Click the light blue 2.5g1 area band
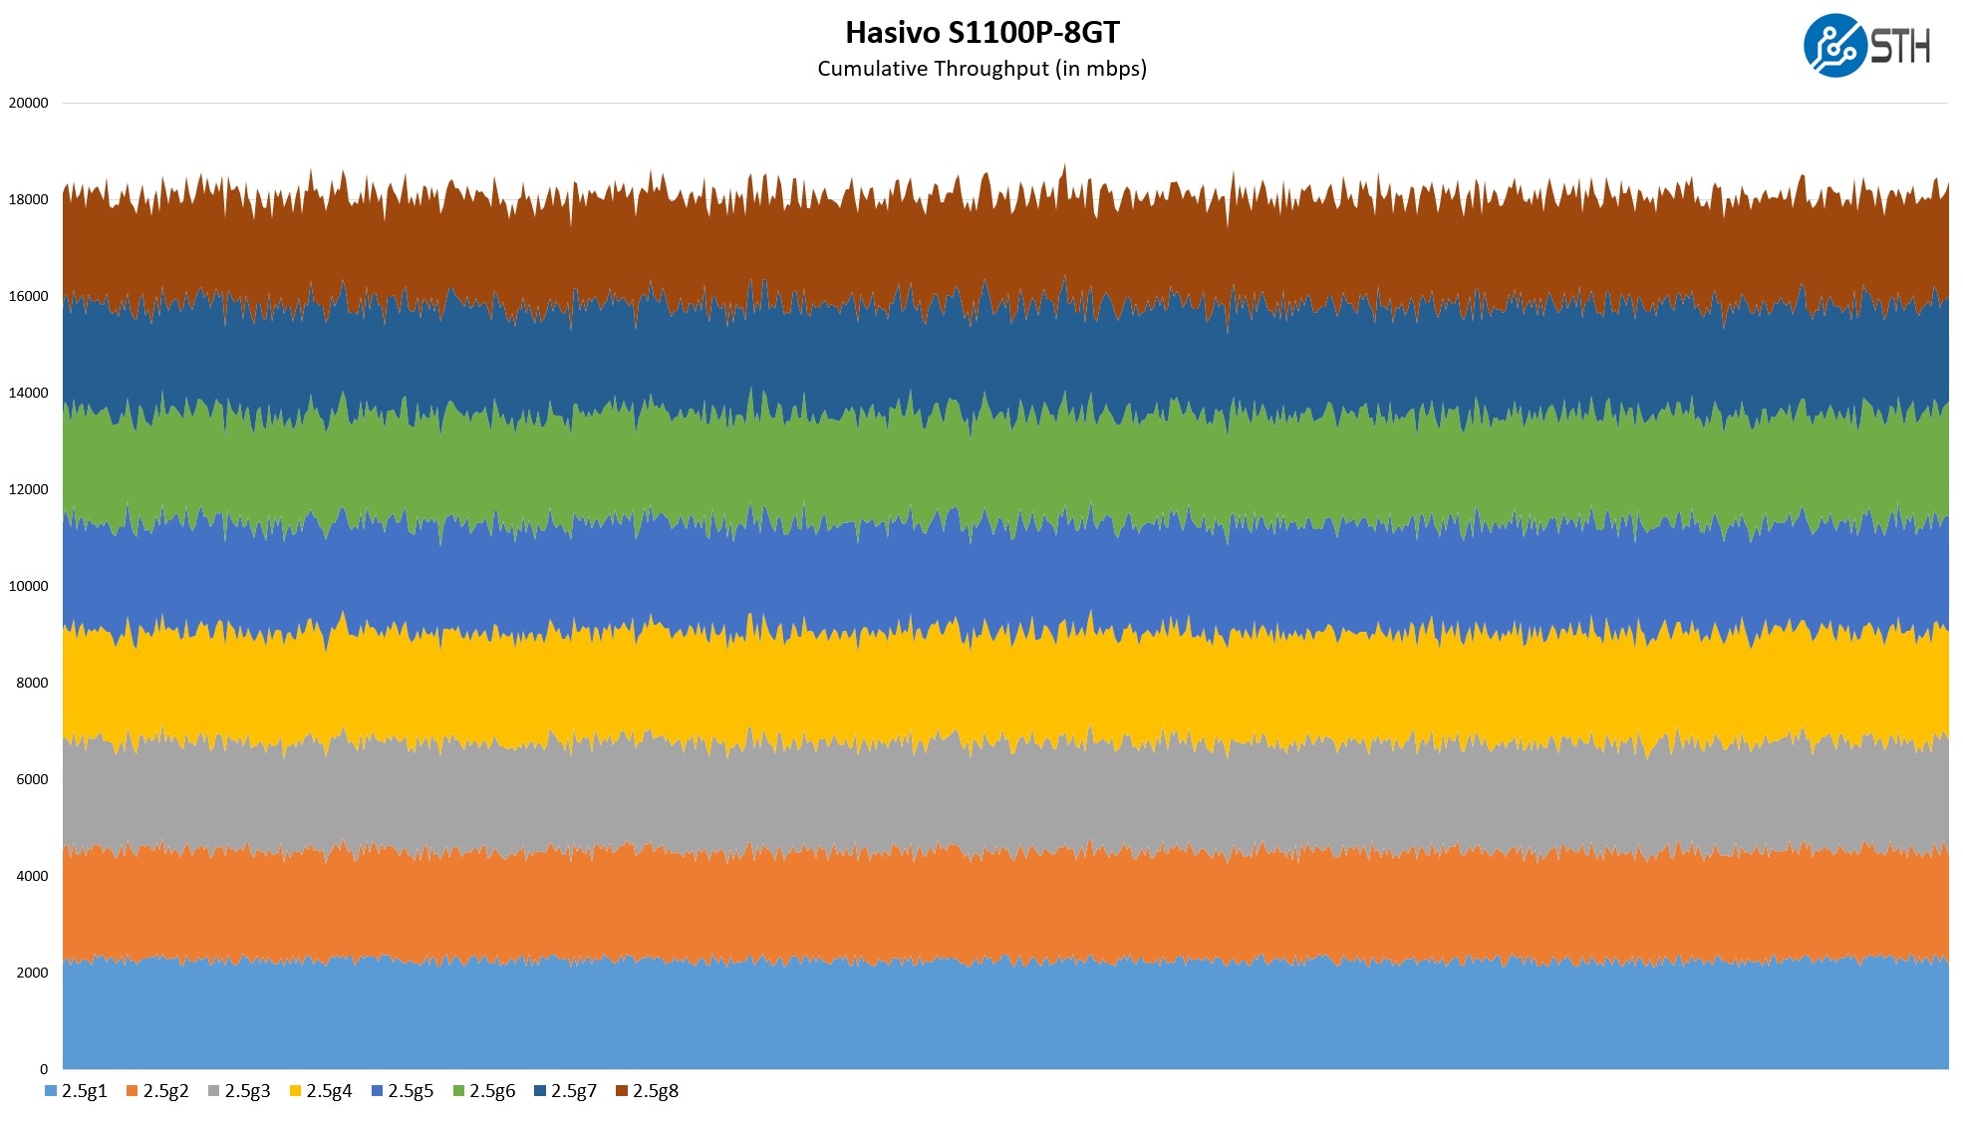 (x=996, y=1016)
